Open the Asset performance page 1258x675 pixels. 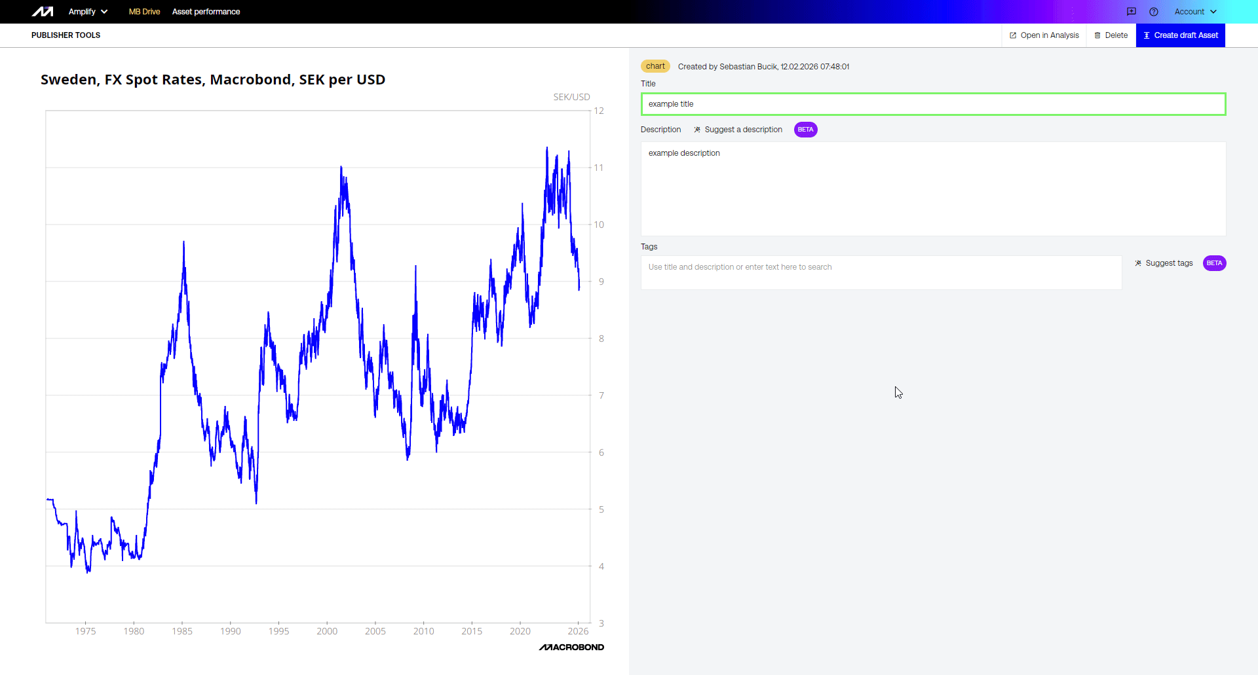click(206, 12)
